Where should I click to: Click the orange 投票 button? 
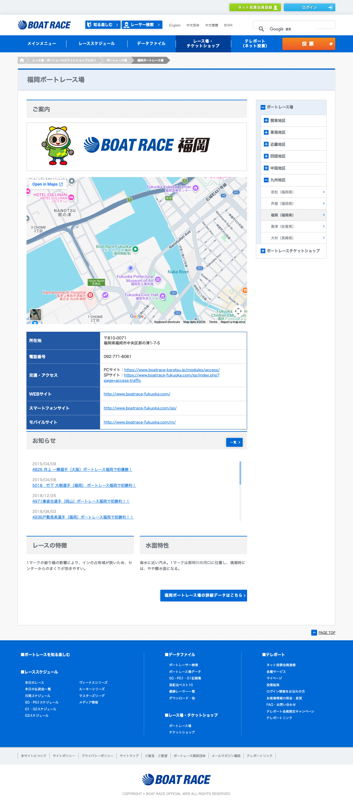pyautogui.click(x=309, y=44)
